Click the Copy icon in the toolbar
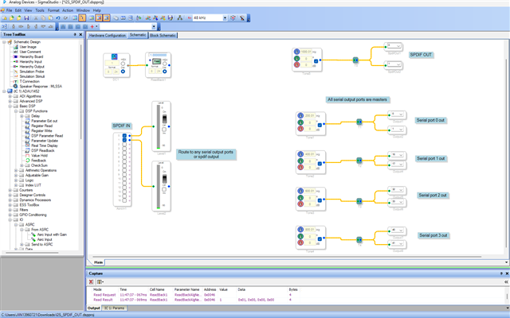 pyautogui.click(x=43, y=17)
